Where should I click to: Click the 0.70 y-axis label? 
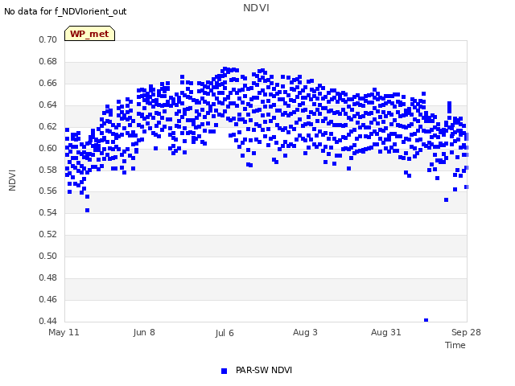pos(48,39)
